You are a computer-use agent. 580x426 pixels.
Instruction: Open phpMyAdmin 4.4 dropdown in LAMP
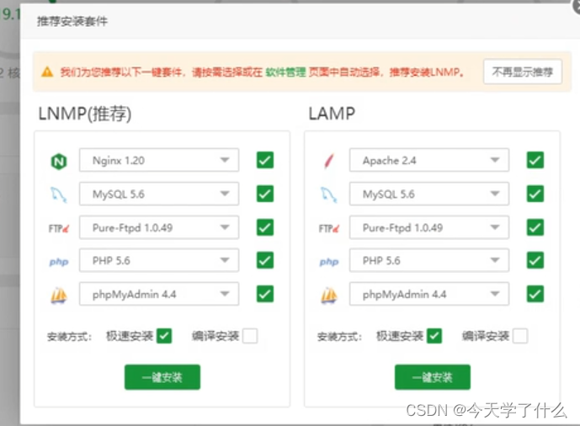click(x=429, y=294)
